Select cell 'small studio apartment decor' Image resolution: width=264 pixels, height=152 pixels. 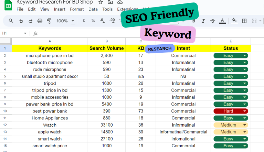(x=50, y=76)
